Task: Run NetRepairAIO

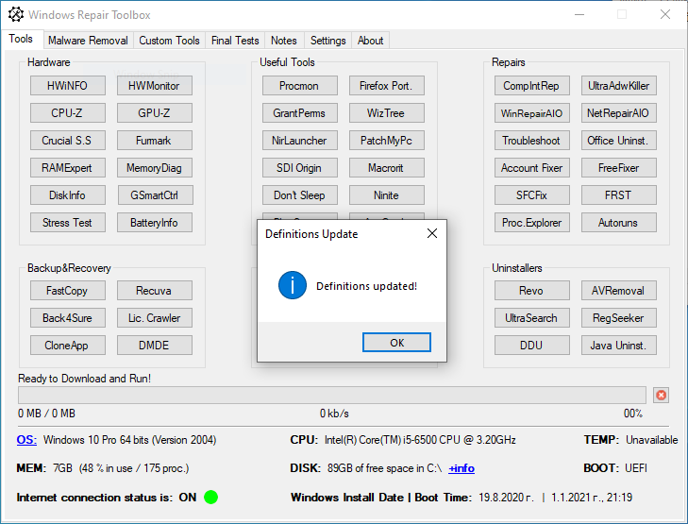Action: coord(619,112)
